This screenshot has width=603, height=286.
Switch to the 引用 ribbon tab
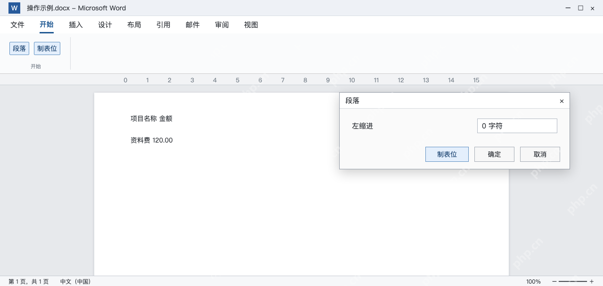point(163,25)
